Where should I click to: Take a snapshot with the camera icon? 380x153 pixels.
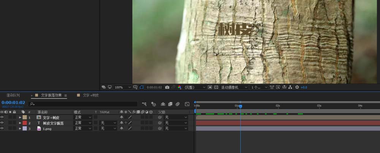[167, 87]
